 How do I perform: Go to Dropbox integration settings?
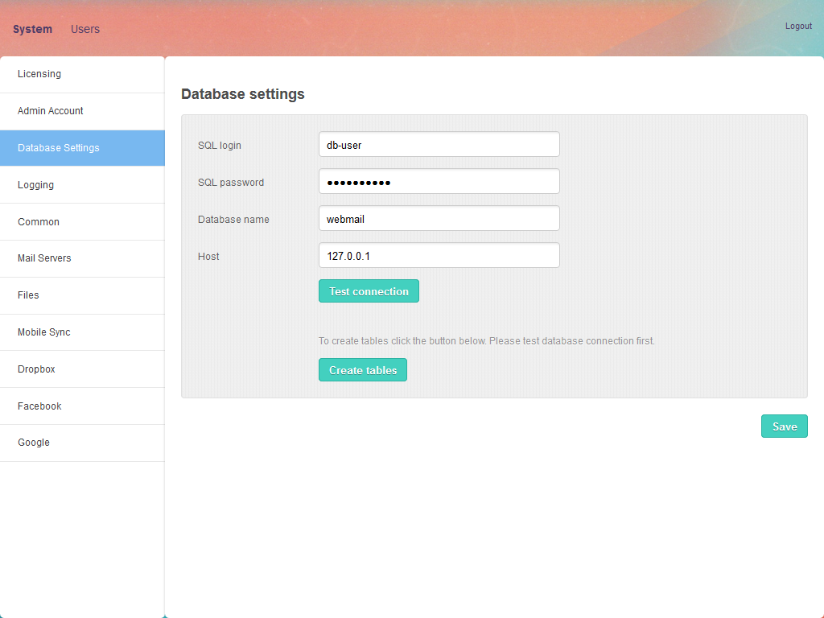[37, 369]
